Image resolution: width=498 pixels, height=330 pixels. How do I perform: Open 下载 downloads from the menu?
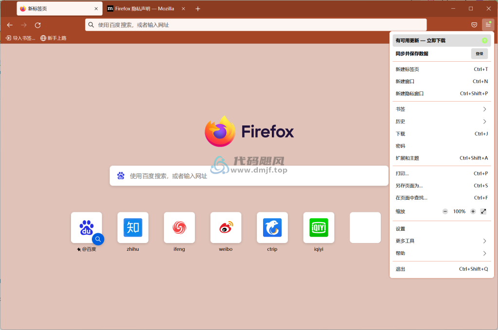[442, 134]
